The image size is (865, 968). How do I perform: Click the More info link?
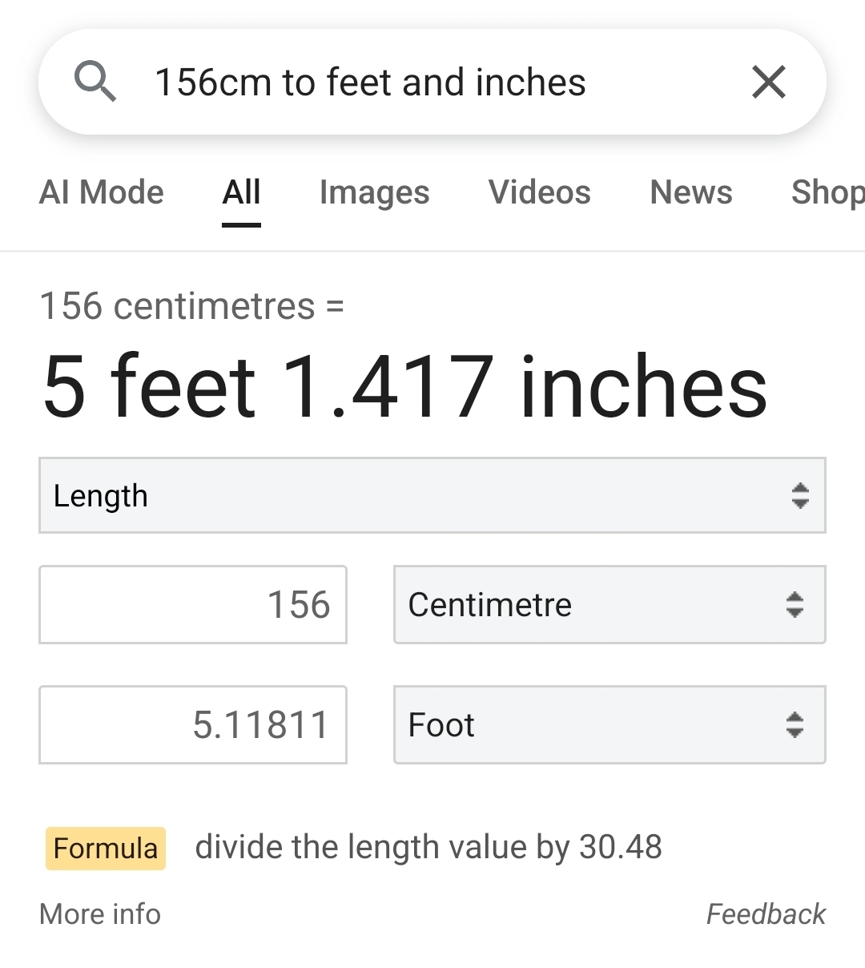pyautogui.click(x=100, y=914)
